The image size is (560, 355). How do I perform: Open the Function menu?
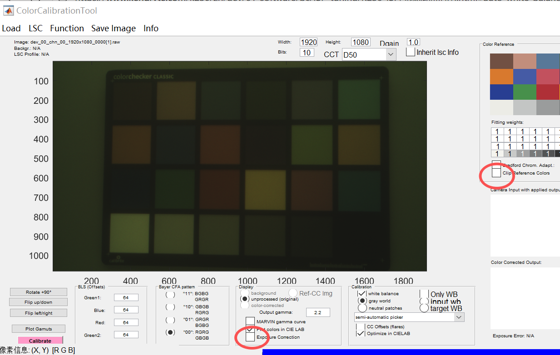coord(67,29)
